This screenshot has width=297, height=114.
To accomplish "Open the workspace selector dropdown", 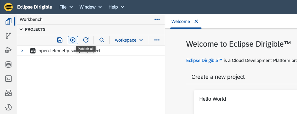I will [129, 40].
